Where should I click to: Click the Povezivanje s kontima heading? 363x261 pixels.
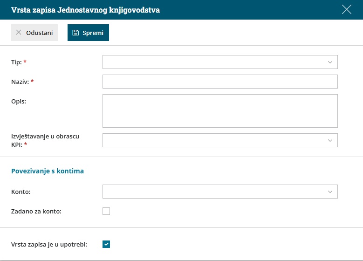pyautogui.click(x=48, y=171)
